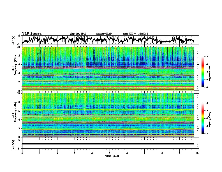Click the "station=KAP" header label
Screen dimensions: 222x172
[104, 34]
